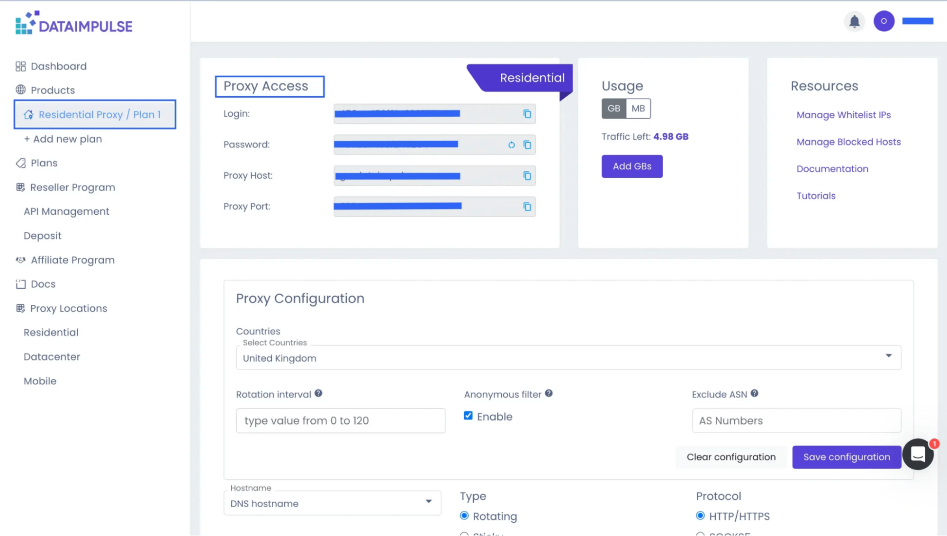
Task: Open the chat support widget
Action: pos(918,454)
